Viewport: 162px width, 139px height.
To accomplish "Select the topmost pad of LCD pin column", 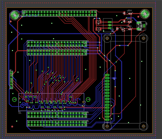I will (107, 75).
